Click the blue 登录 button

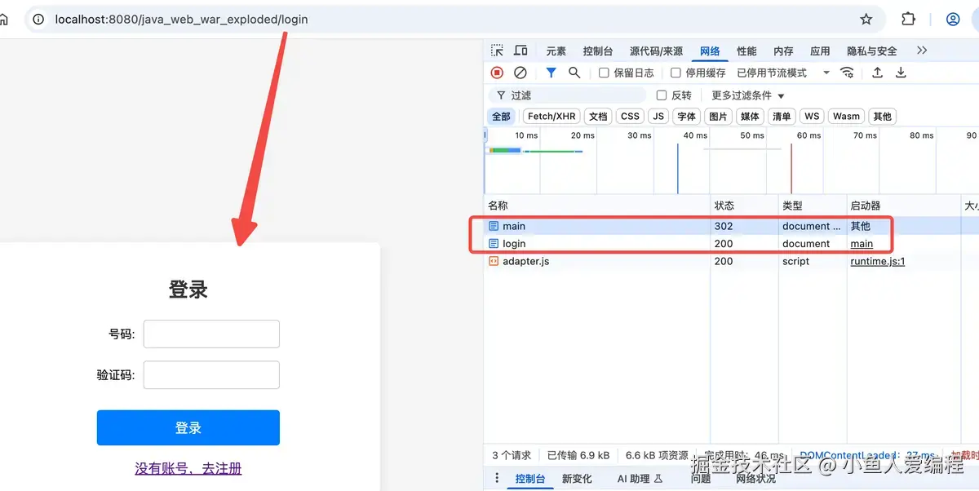188,427
